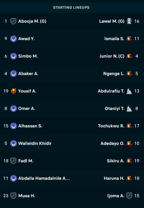Click the white club logo next to Abdulrafiu T.

(129, 91)
